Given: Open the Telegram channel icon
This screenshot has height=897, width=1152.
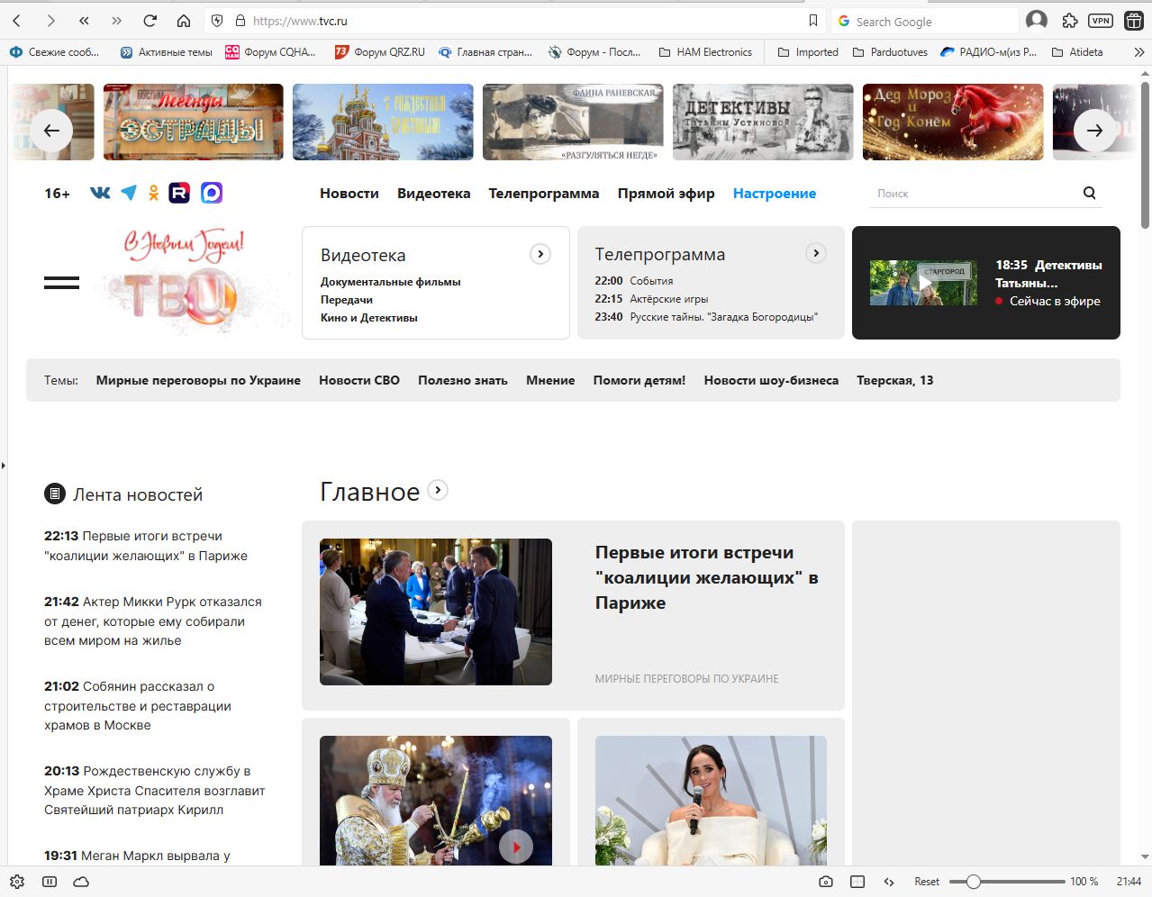Looking at the screenshot, I should [129, 193].
